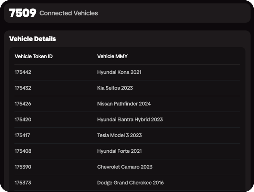Screen dimensions: 254x192
Task: Select token ID 175408
Action: [x=23, y=151]
